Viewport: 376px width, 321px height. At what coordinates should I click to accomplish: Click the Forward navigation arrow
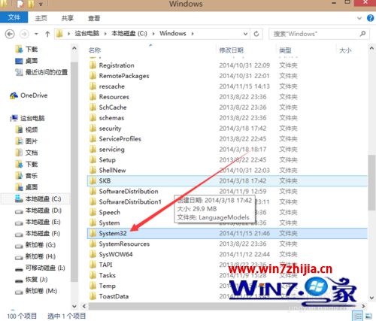click(x=24, y=34)
